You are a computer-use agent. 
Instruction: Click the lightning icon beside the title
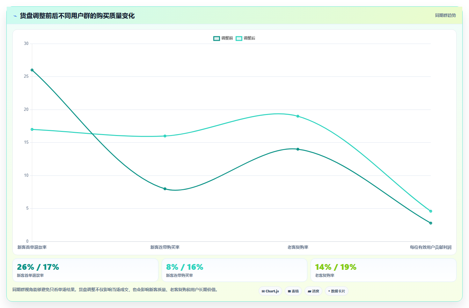pos(15,16)
